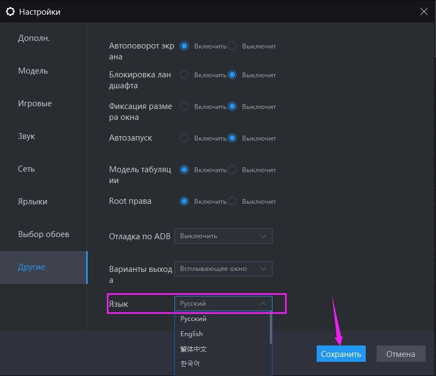Image resolution: width=436 pixels, height=376 pixels.
Task: Close the Настройки settings window
Action: pyautogui.click(x=424, y=11)
